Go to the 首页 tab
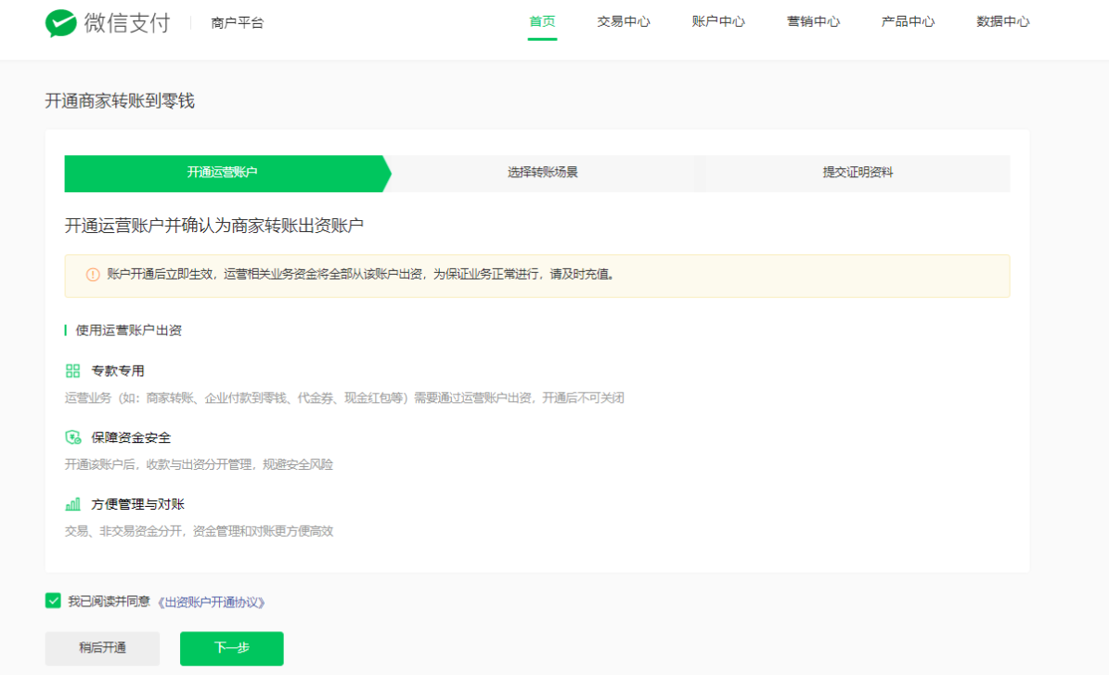Image resolution: width=1109 pixels, height=675 pixels. pyautogui.click(x=542, y=22)
